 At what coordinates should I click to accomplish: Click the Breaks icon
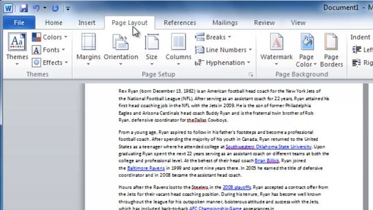coord(199,37)
